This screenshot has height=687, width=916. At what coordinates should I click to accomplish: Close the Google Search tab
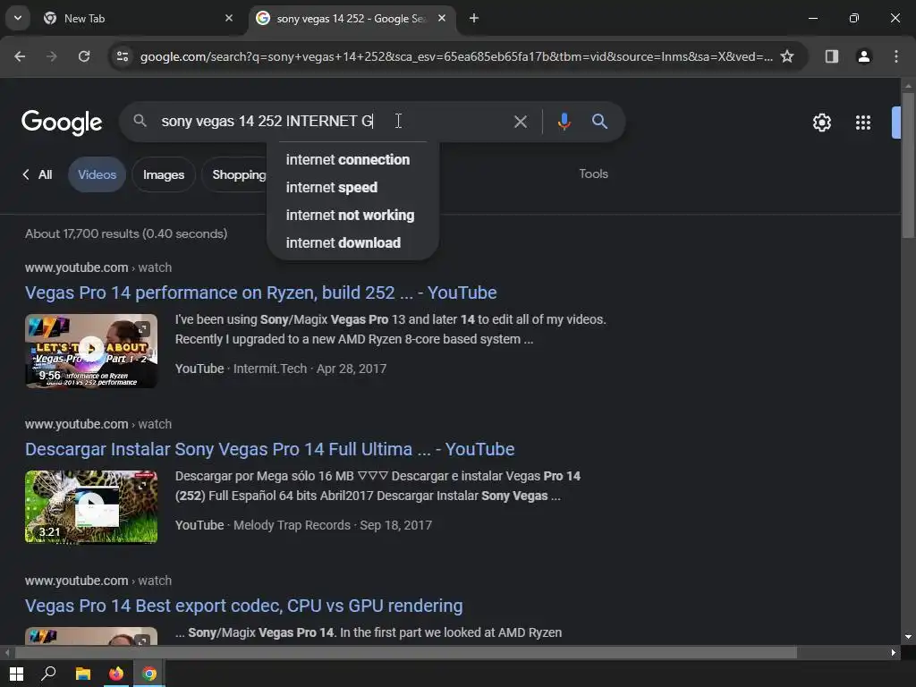point(442,18)
